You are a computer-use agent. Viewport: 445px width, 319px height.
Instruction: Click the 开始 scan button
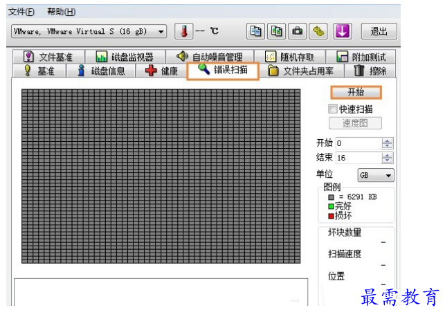point(356,92)
